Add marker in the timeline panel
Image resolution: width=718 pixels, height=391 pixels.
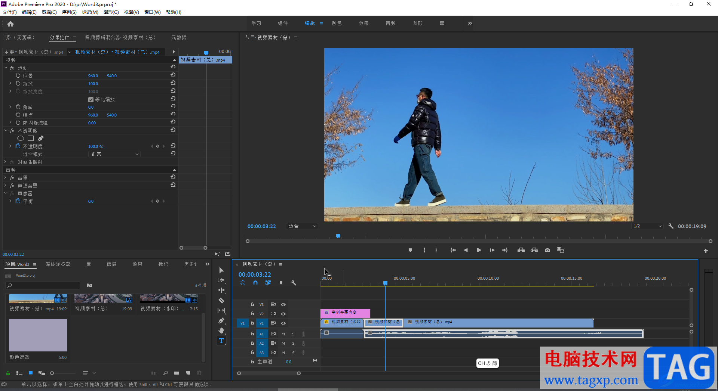click(281, 283)
